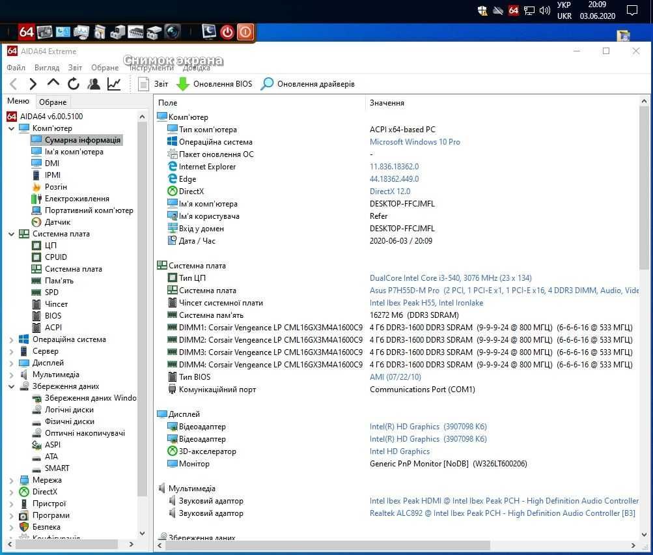This screenshot has height=555, width=653.
Task: Click Оновлення BIOS in the toolbar
Action: tap(214, 84)
